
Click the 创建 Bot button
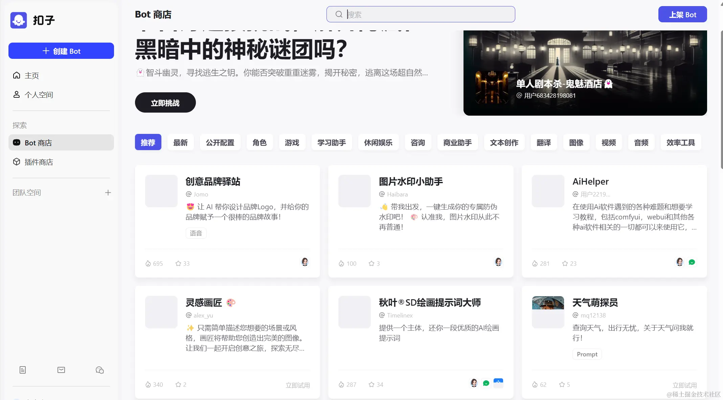[x=61, y=51]
